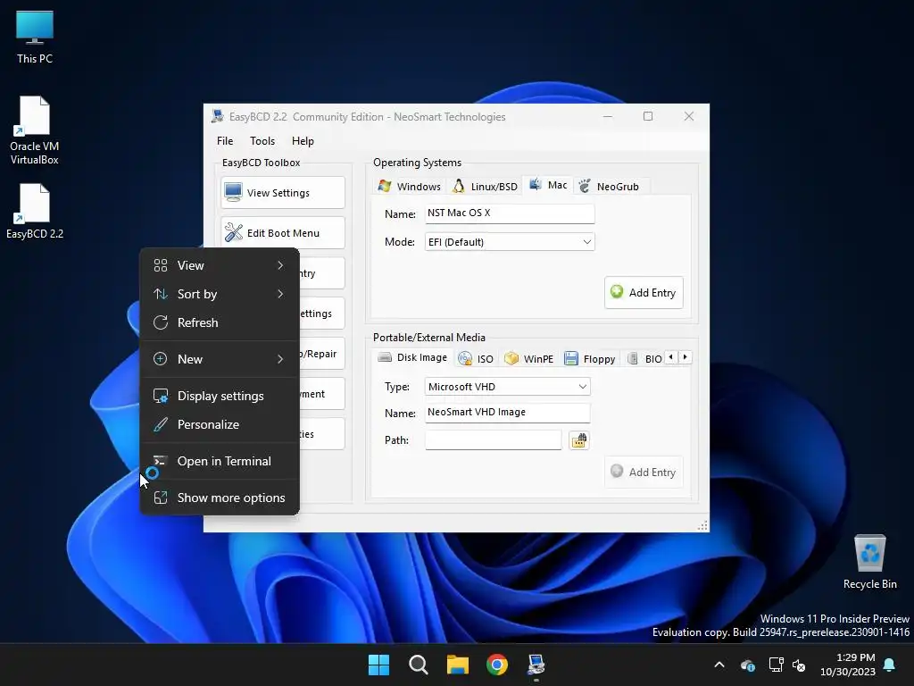The image size is (914, 686).
Task: Click the muted volume tray icon
Action: click(x=799, y=665)
